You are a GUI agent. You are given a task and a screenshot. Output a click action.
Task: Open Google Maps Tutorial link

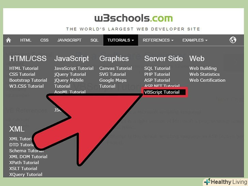(x=113, y=83)
